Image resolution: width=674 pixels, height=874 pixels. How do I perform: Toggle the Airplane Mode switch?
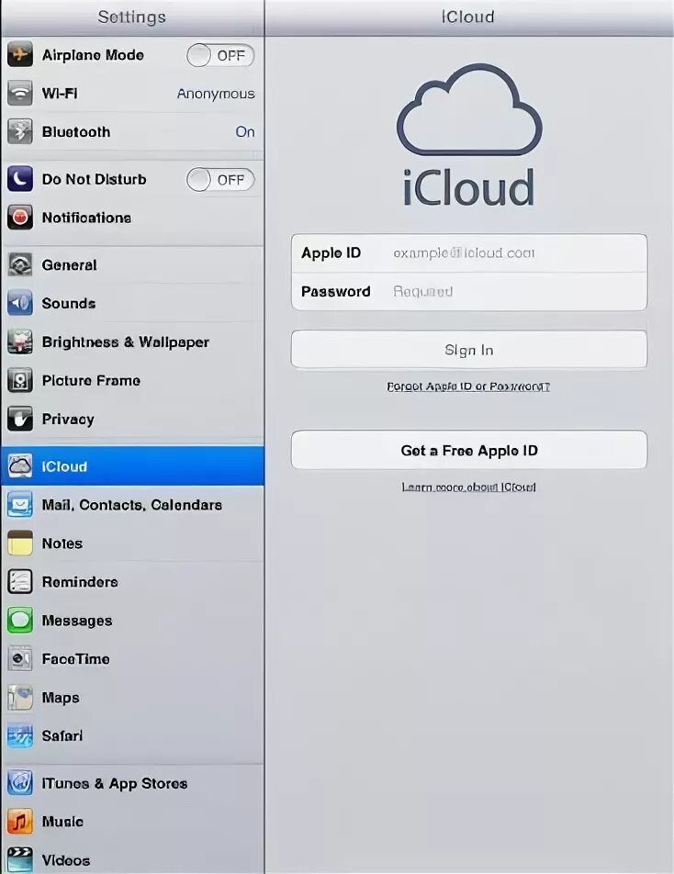coord(220,55)
